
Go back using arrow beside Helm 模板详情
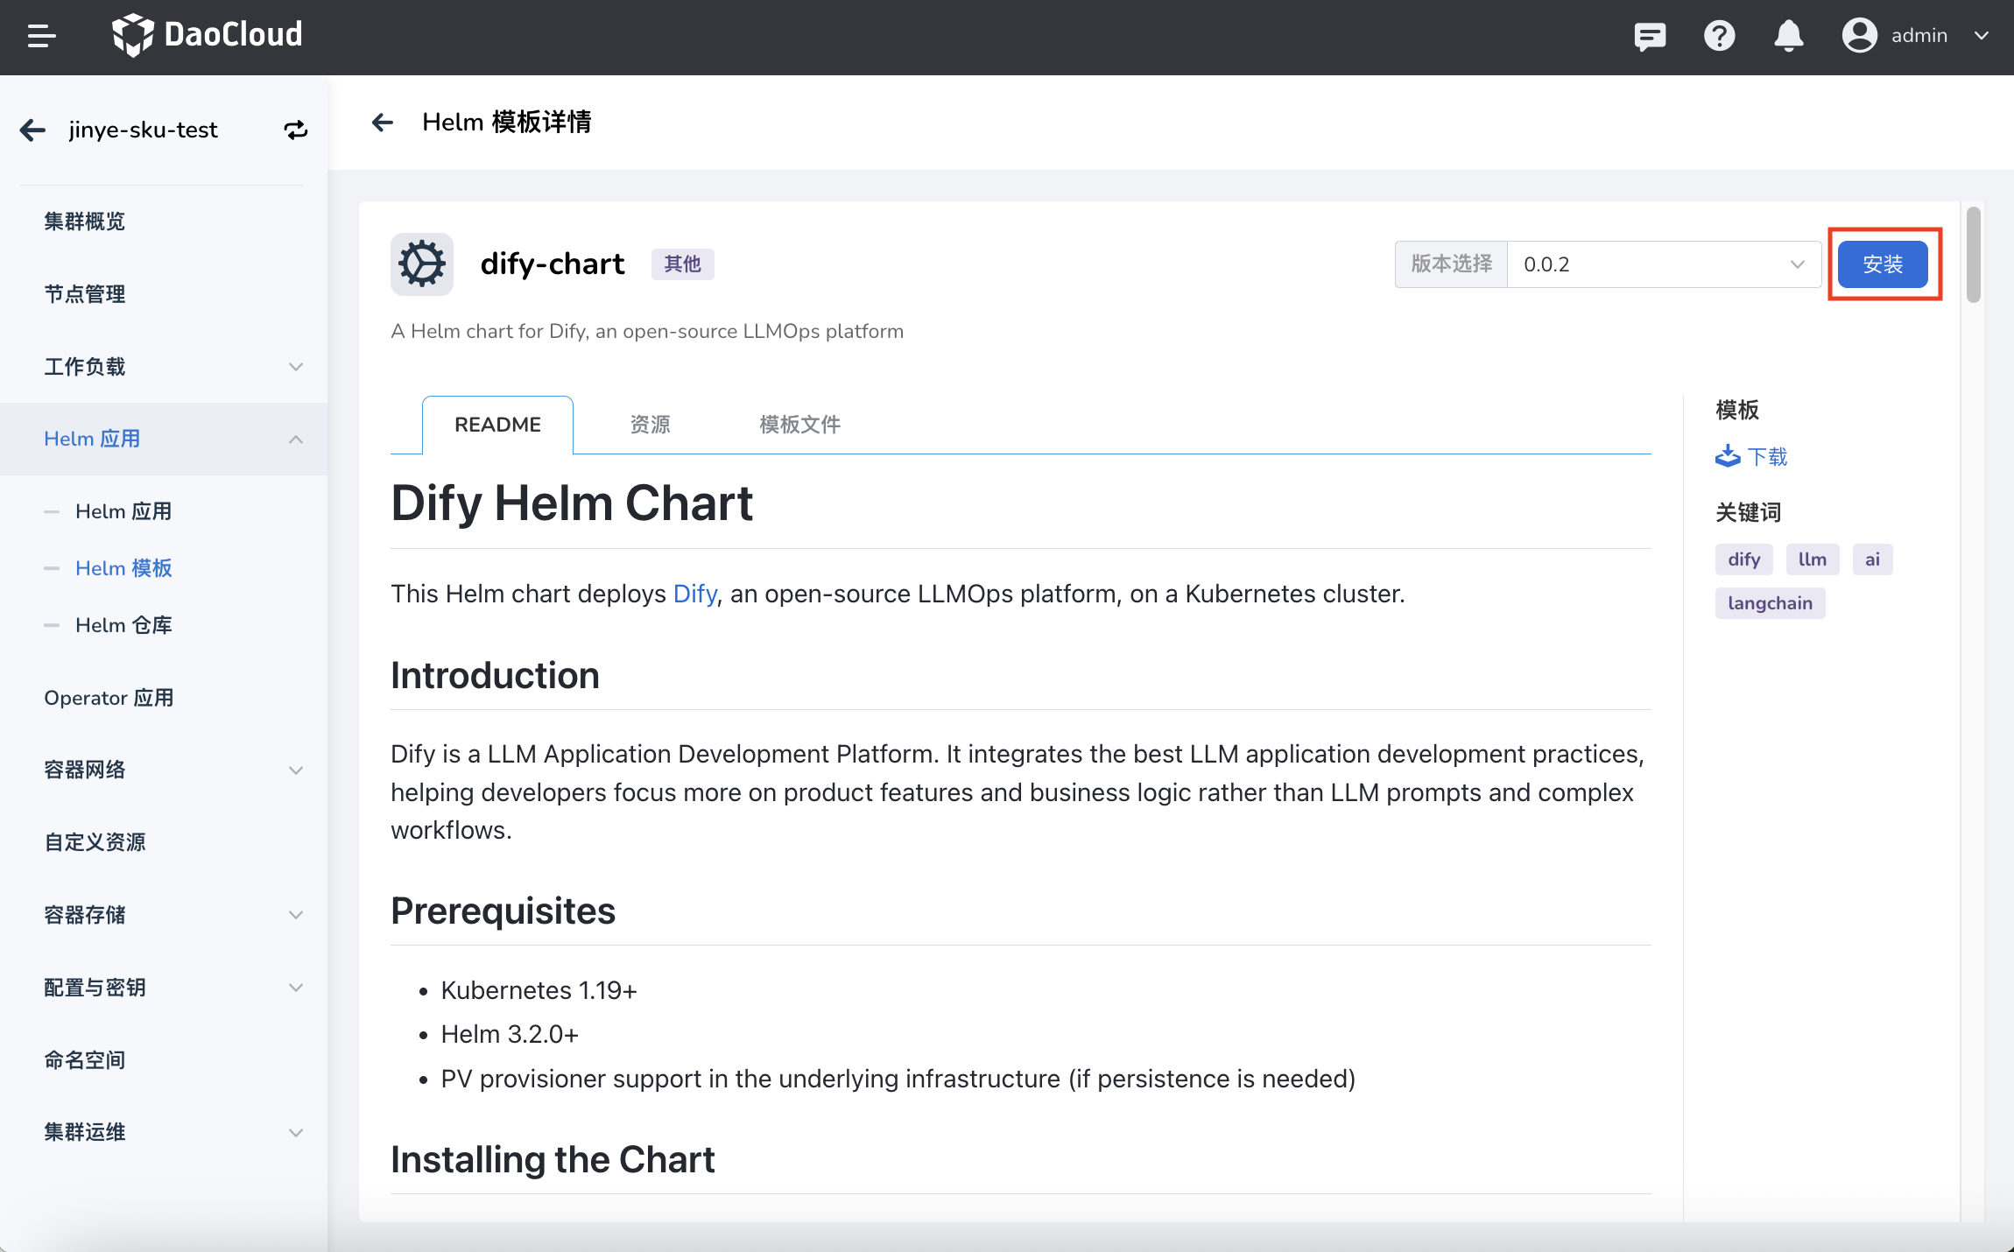click(x=383, y=122)
